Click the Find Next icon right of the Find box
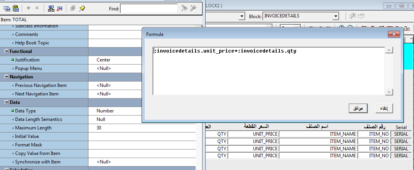 185,8
